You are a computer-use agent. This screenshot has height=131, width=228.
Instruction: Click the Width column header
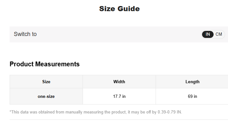(x=119, y=82)
